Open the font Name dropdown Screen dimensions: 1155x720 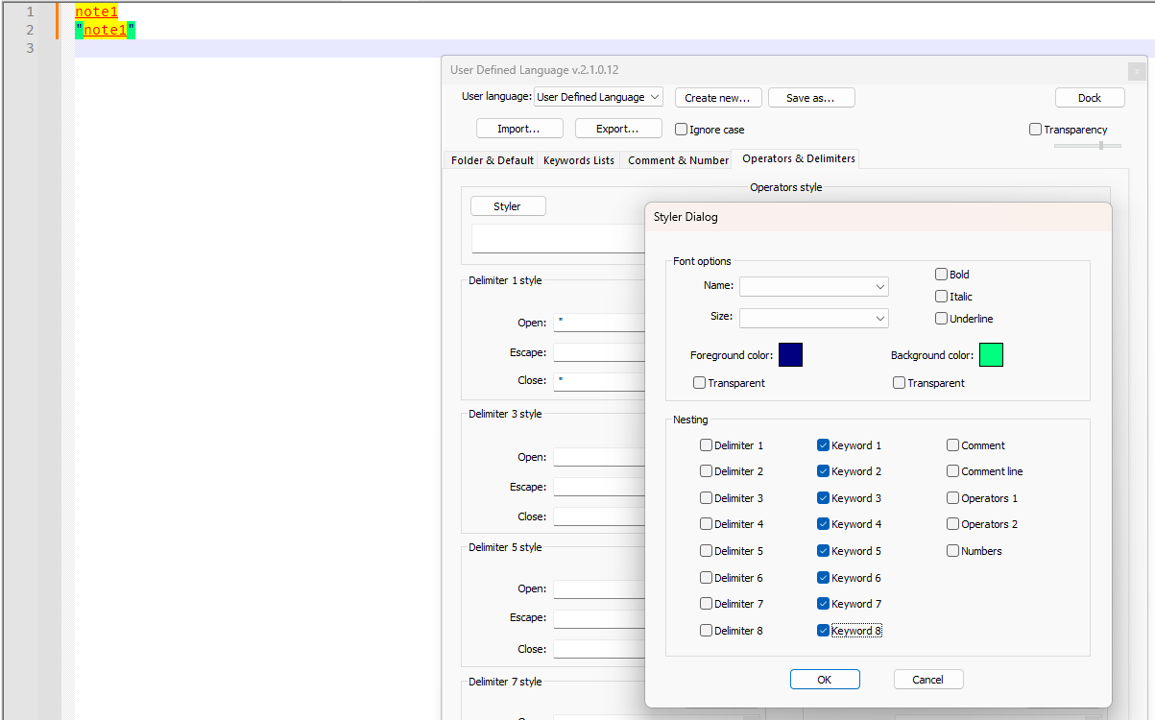click(813, 286)
